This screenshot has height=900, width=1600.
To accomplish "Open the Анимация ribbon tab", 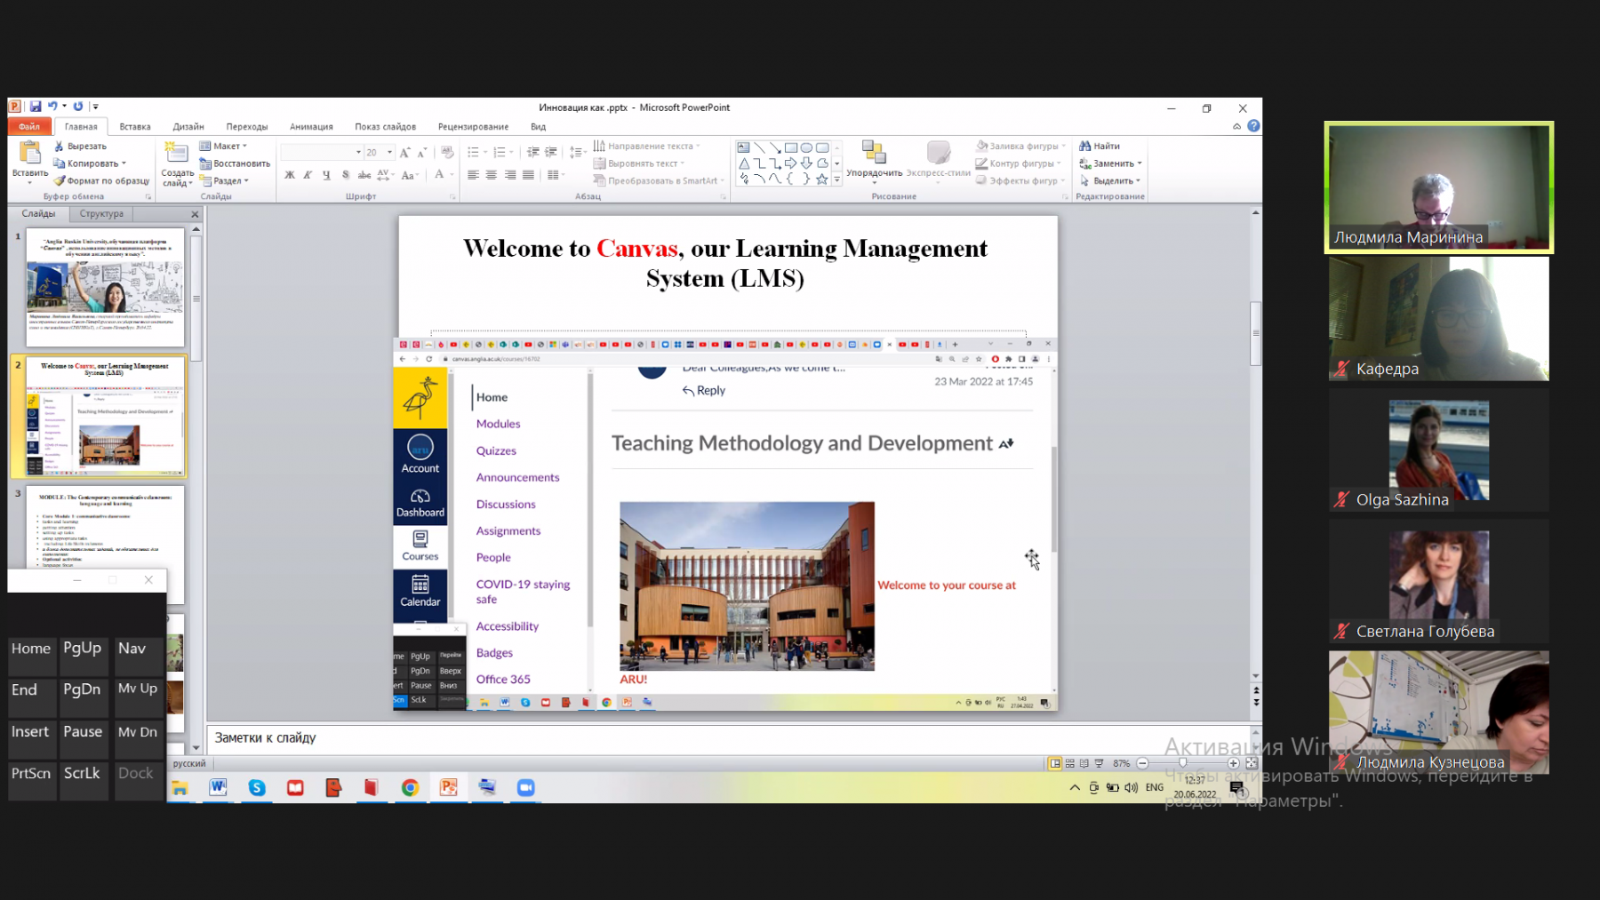I will (x=311, y=126).
